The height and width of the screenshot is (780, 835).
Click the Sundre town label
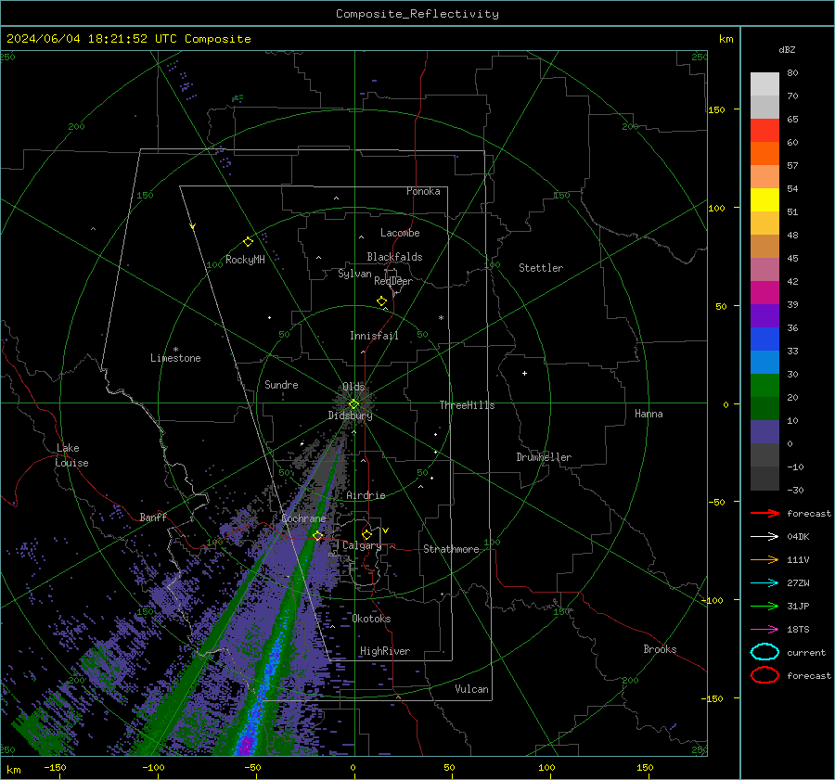point(281,385)
